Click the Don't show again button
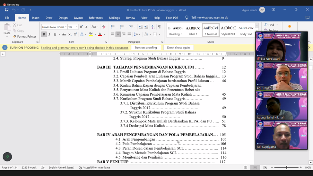This screenshot has height=176, width=313. [178, 48]
